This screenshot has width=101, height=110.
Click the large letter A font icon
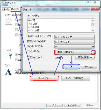click(8, 72)
